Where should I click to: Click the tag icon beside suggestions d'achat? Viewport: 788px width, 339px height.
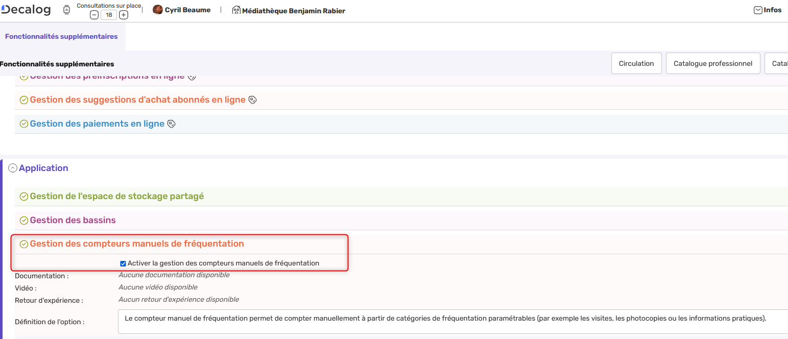pos(252,100)
